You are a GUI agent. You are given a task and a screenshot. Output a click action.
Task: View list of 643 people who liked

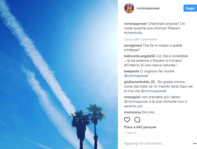point(140,127)
